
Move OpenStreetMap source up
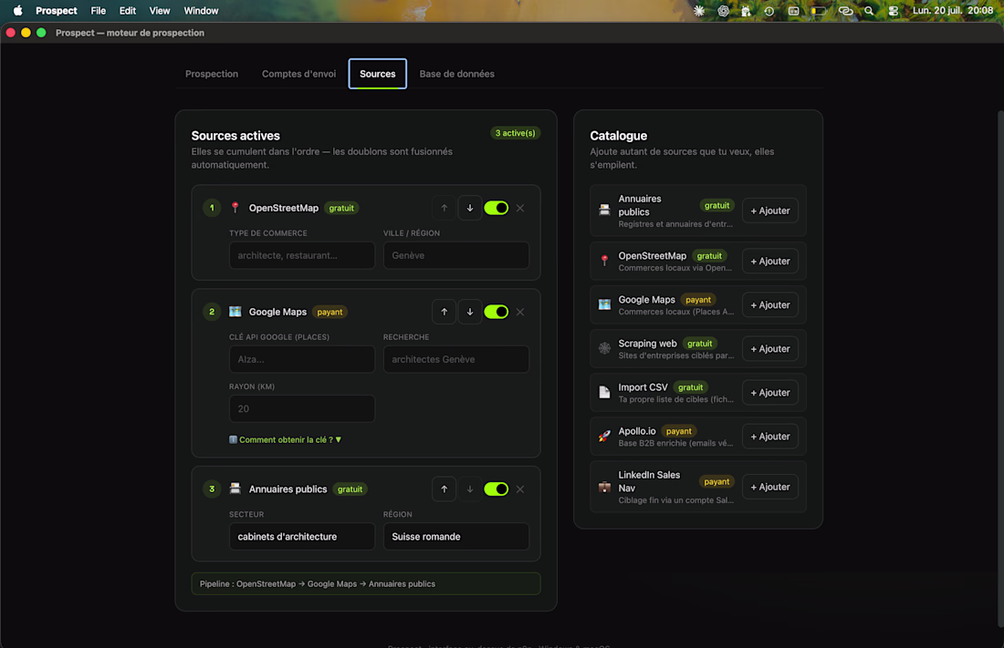(x=444, y=208)
